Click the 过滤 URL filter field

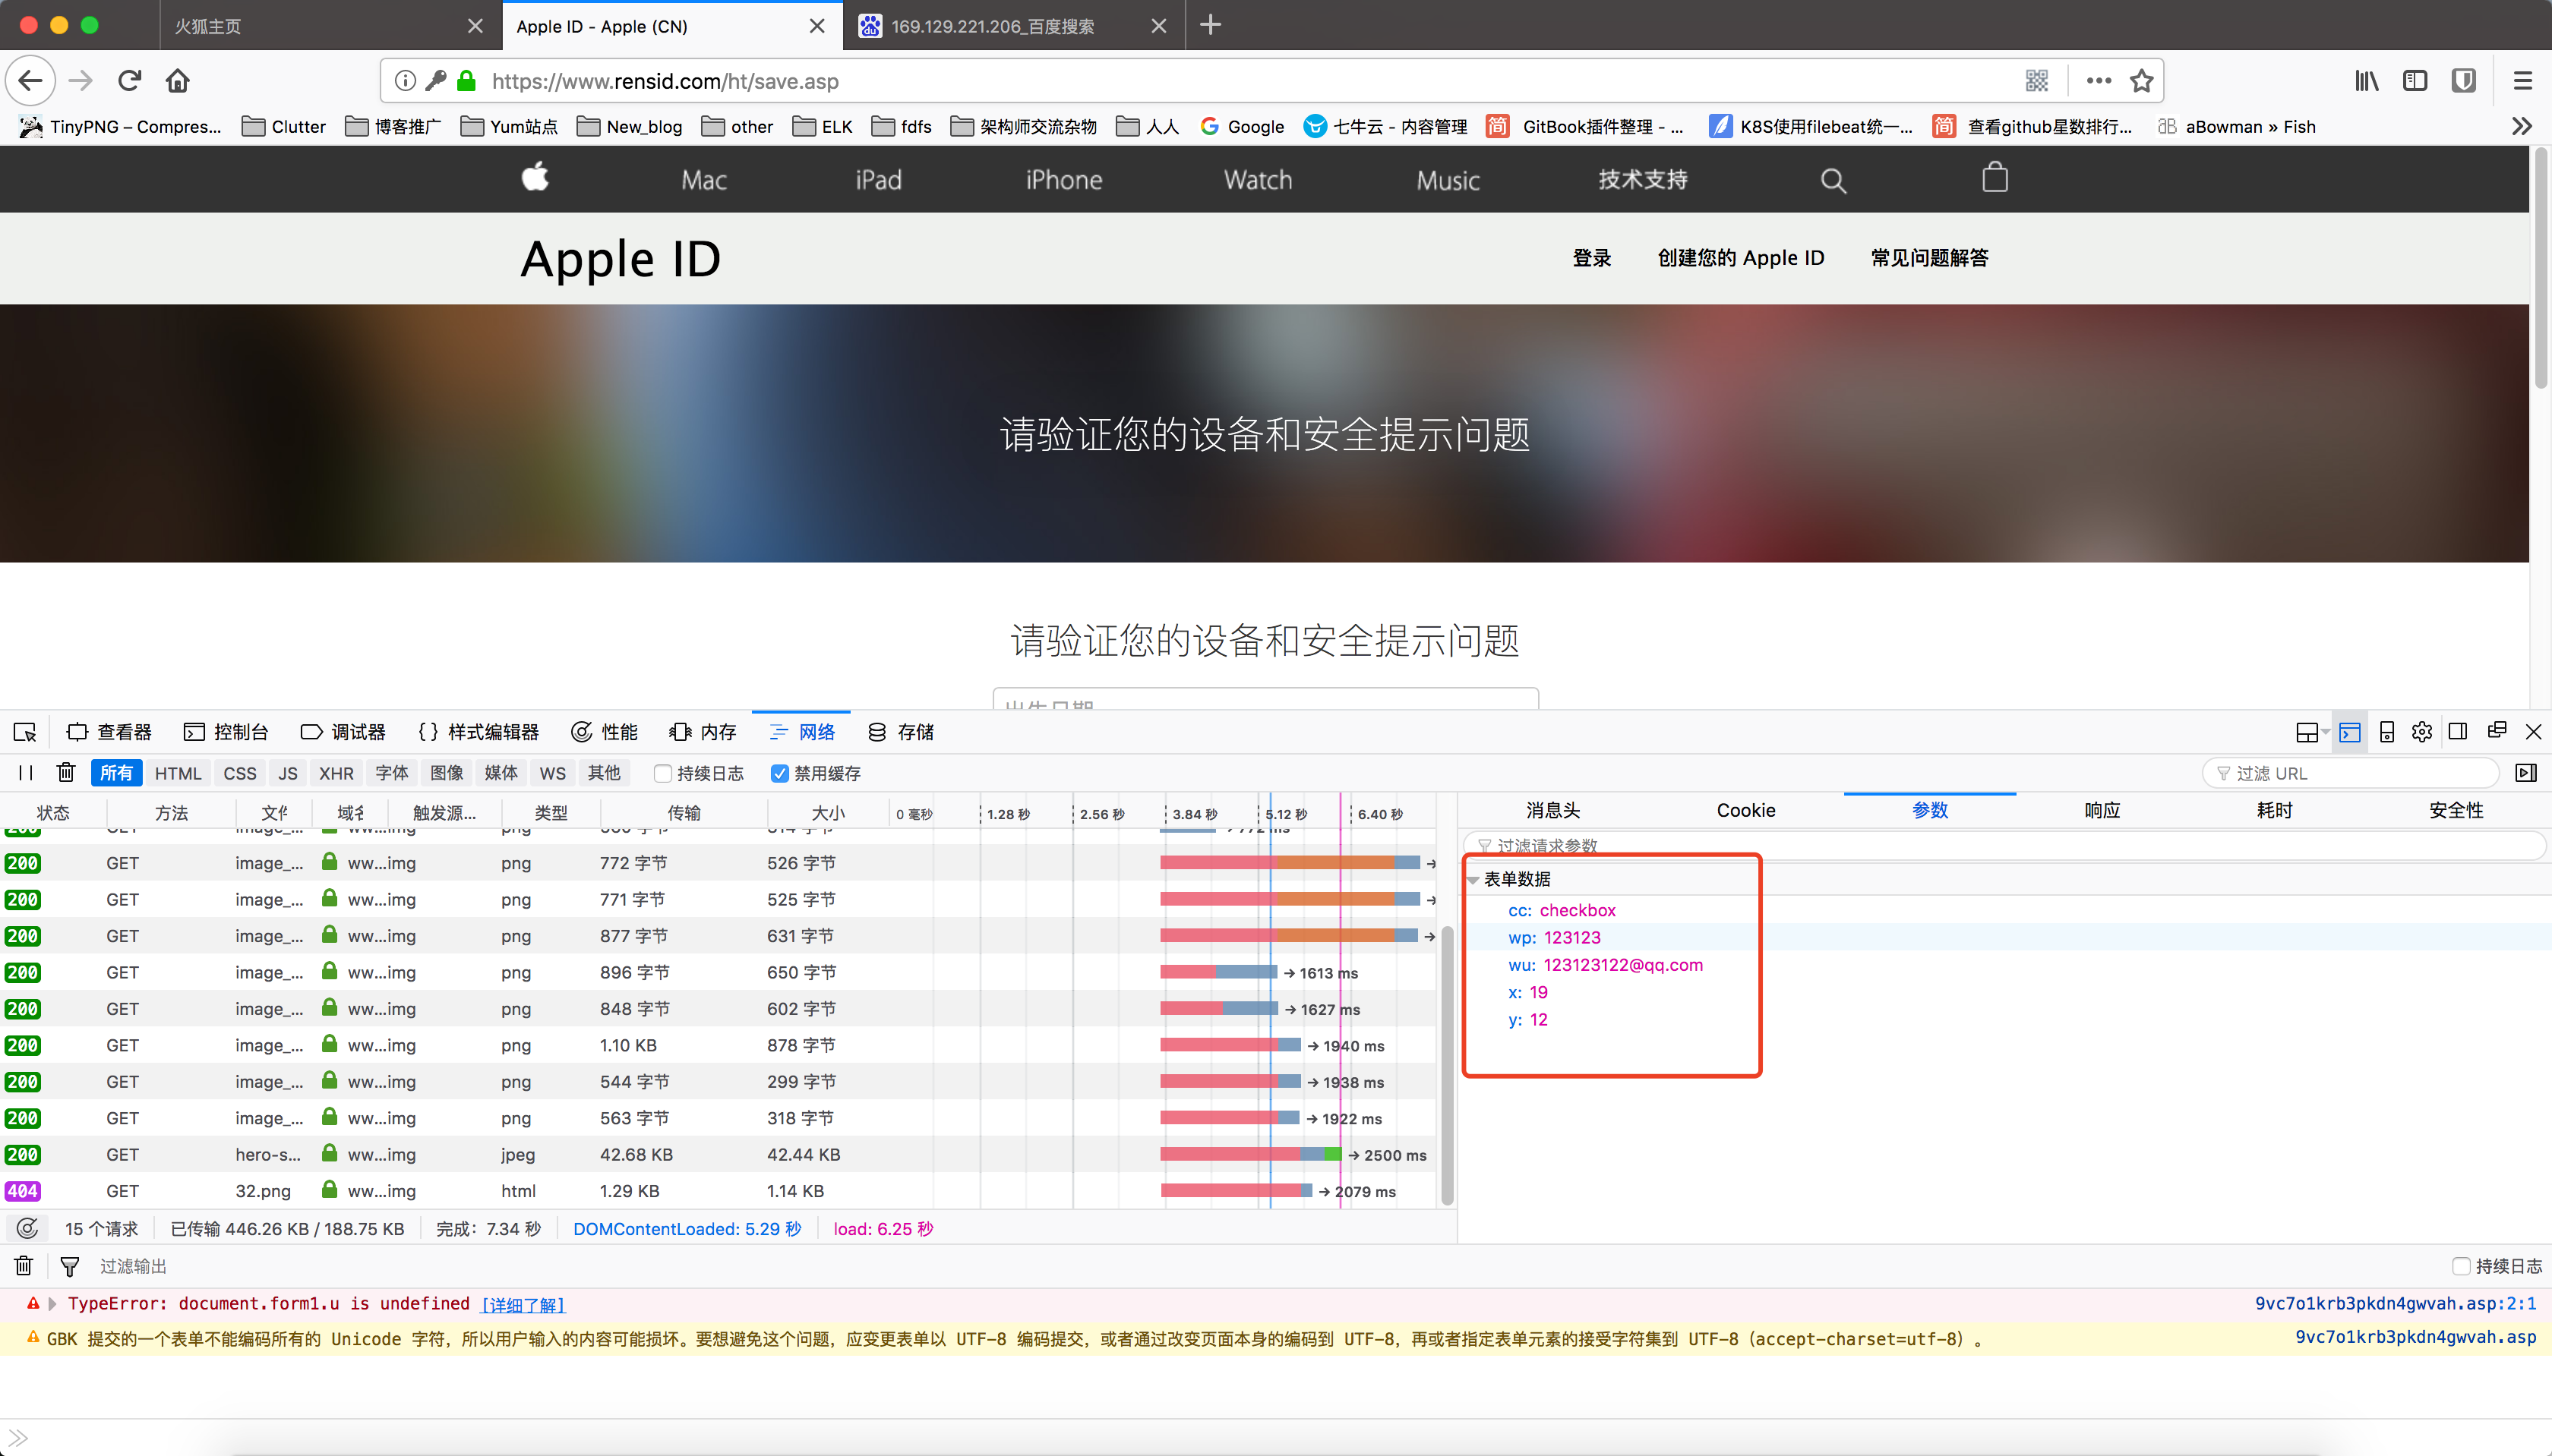tap(2351, 774)
